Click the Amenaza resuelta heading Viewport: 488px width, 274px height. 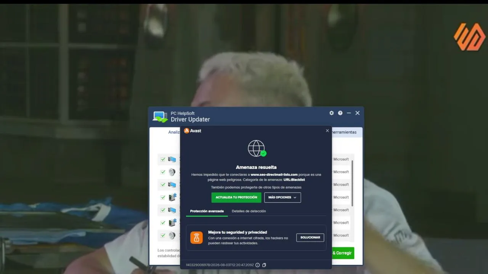tap(256, 167)
